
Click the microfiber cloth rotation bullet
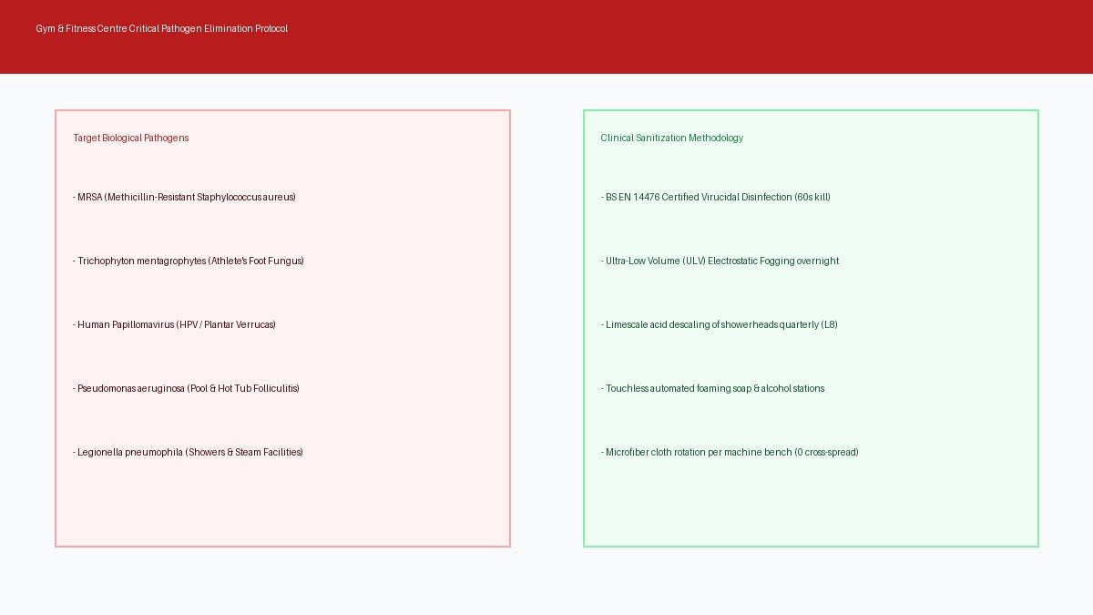tap(730, 452)
